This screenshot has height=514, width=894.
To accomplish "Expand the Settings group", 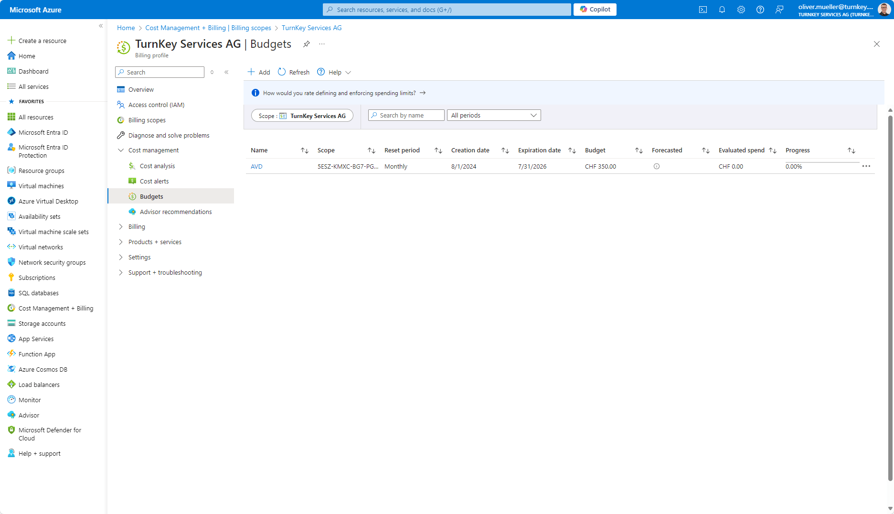I will (121, 257).
